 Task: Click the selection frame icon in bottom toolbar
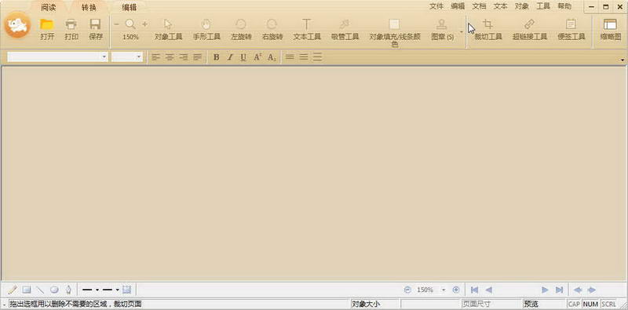coord(127,290)
